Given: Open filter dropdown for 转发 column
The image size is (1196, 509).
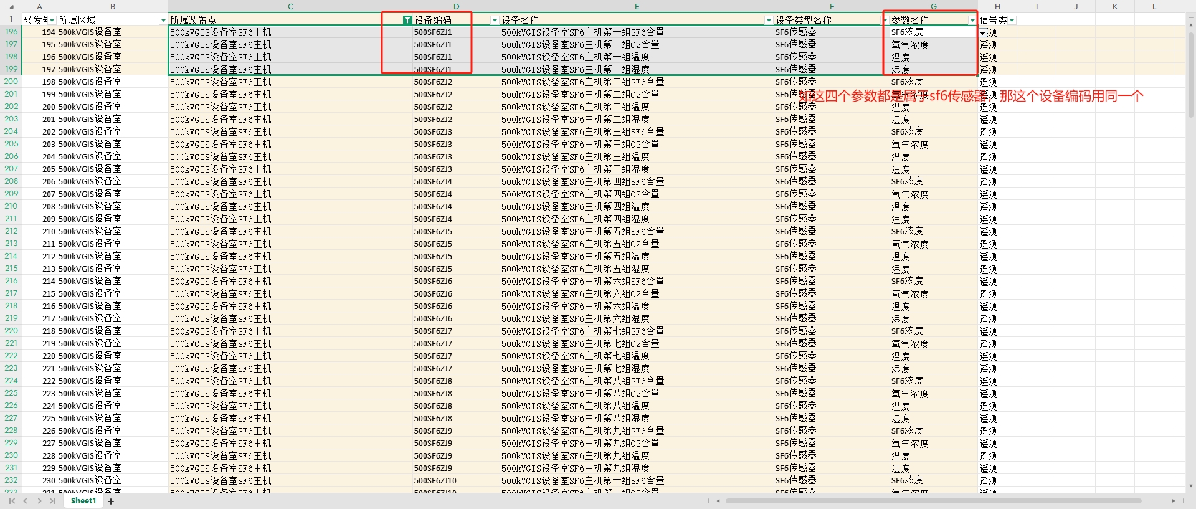Looking at the screenshot, I should [x=52, y=21].
